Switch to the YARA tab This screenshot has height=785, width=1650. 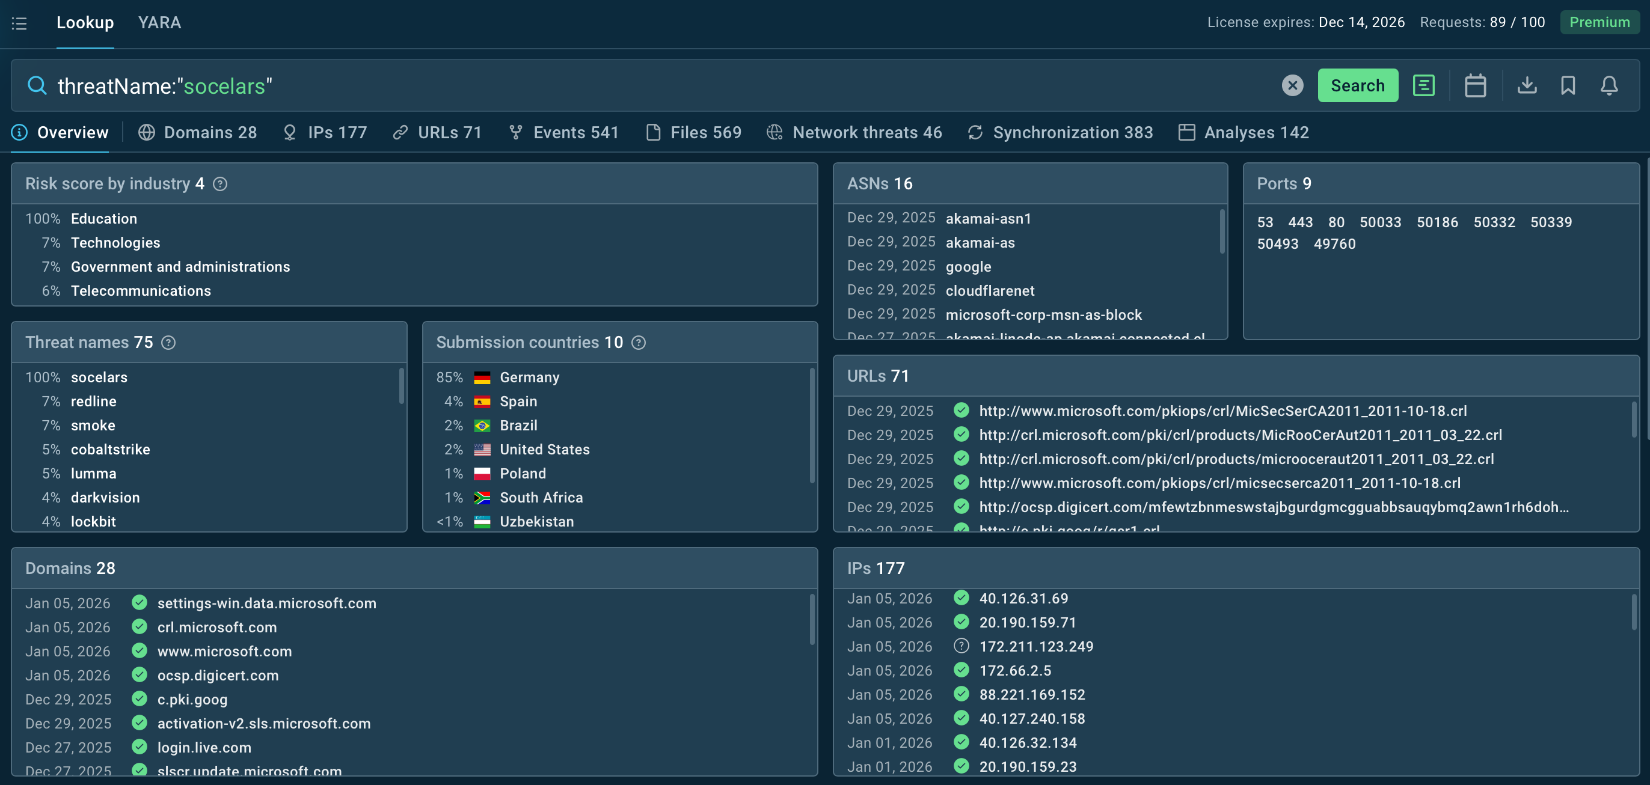coord(159,22)
